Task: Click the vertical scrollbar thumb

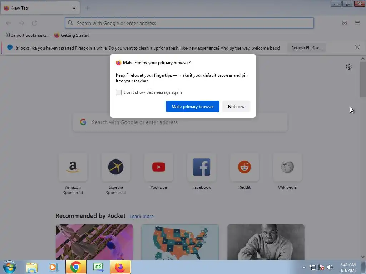Action: tap(363, 80)
